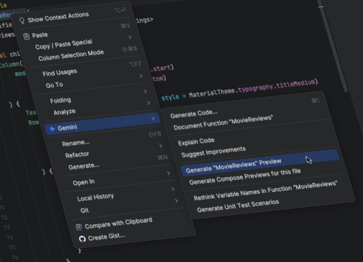
Task: Expand the Local History submenu arrow
Action: (173, 189)
